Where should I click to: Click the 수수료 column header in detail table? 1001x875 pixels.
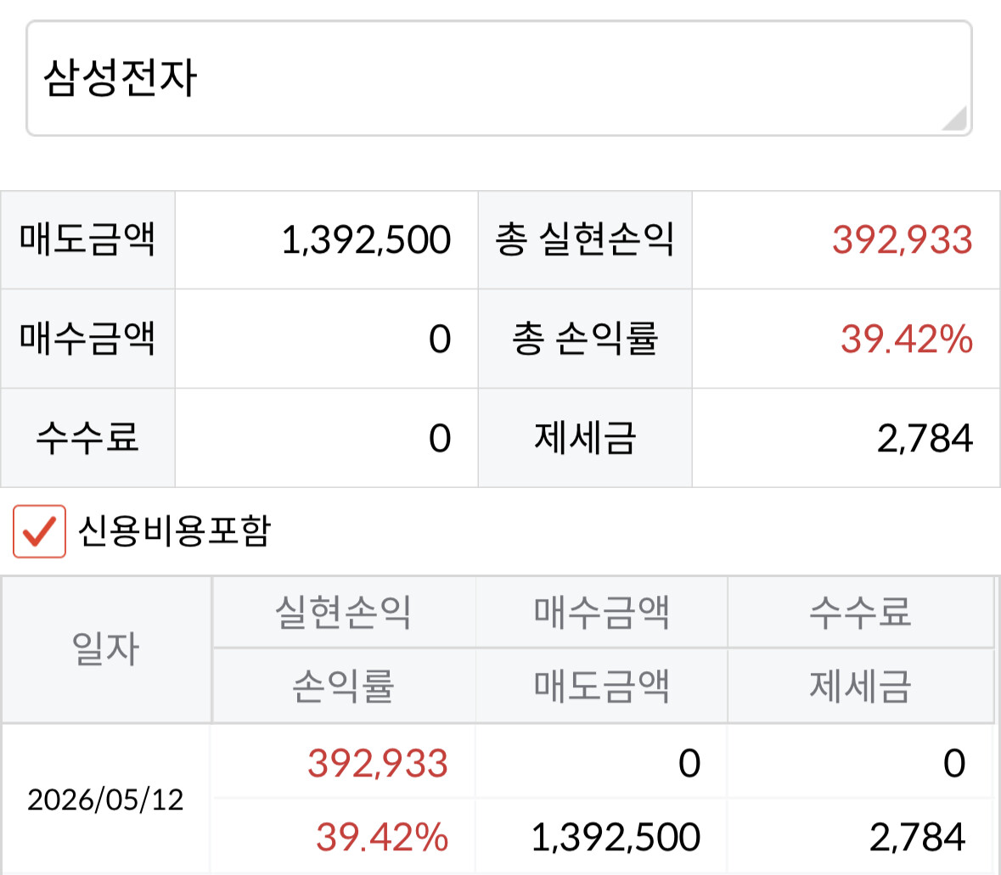861,612
